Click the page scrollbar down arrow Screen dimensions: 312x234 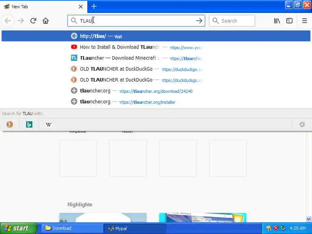(x=308, y=219)
